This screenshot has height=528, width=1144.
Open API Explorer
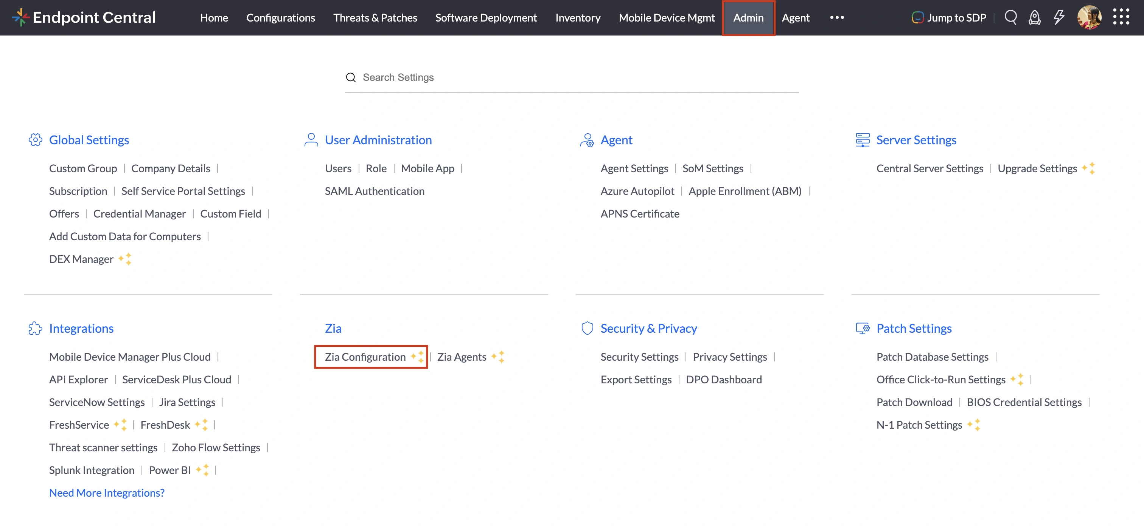pos(79,379)
